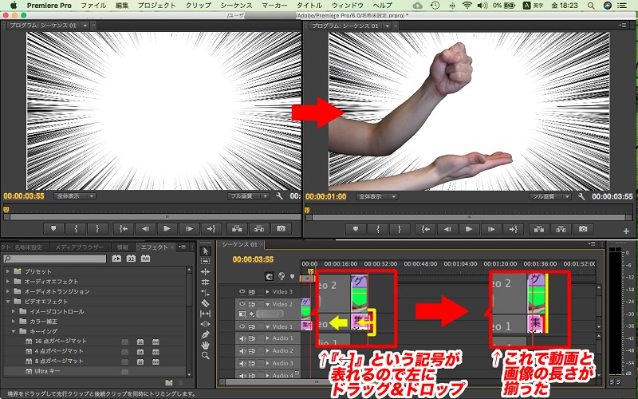Select the Slip tool
638x399 pixels.
click(x=206, y=314)
